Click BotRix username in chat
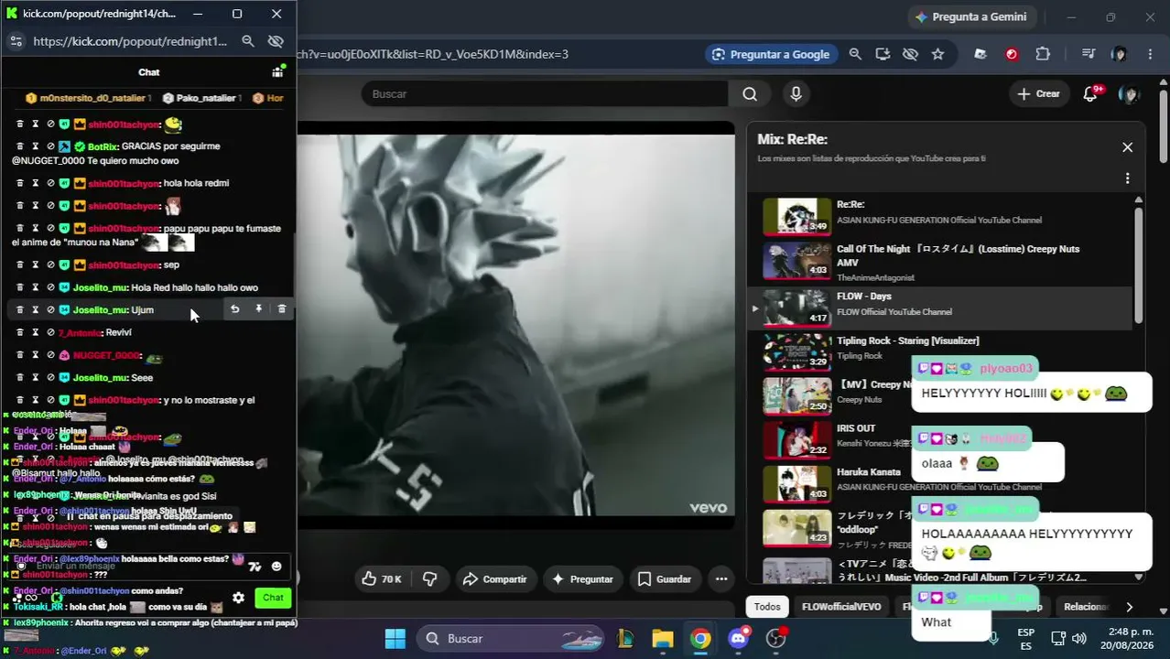The height and width of the screenshot is (659, 1170). [103, 146]
